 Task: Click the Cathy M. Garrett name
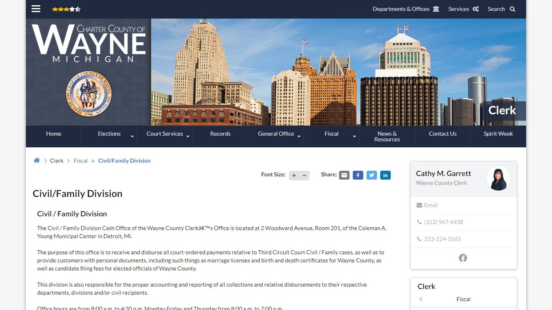444,173
